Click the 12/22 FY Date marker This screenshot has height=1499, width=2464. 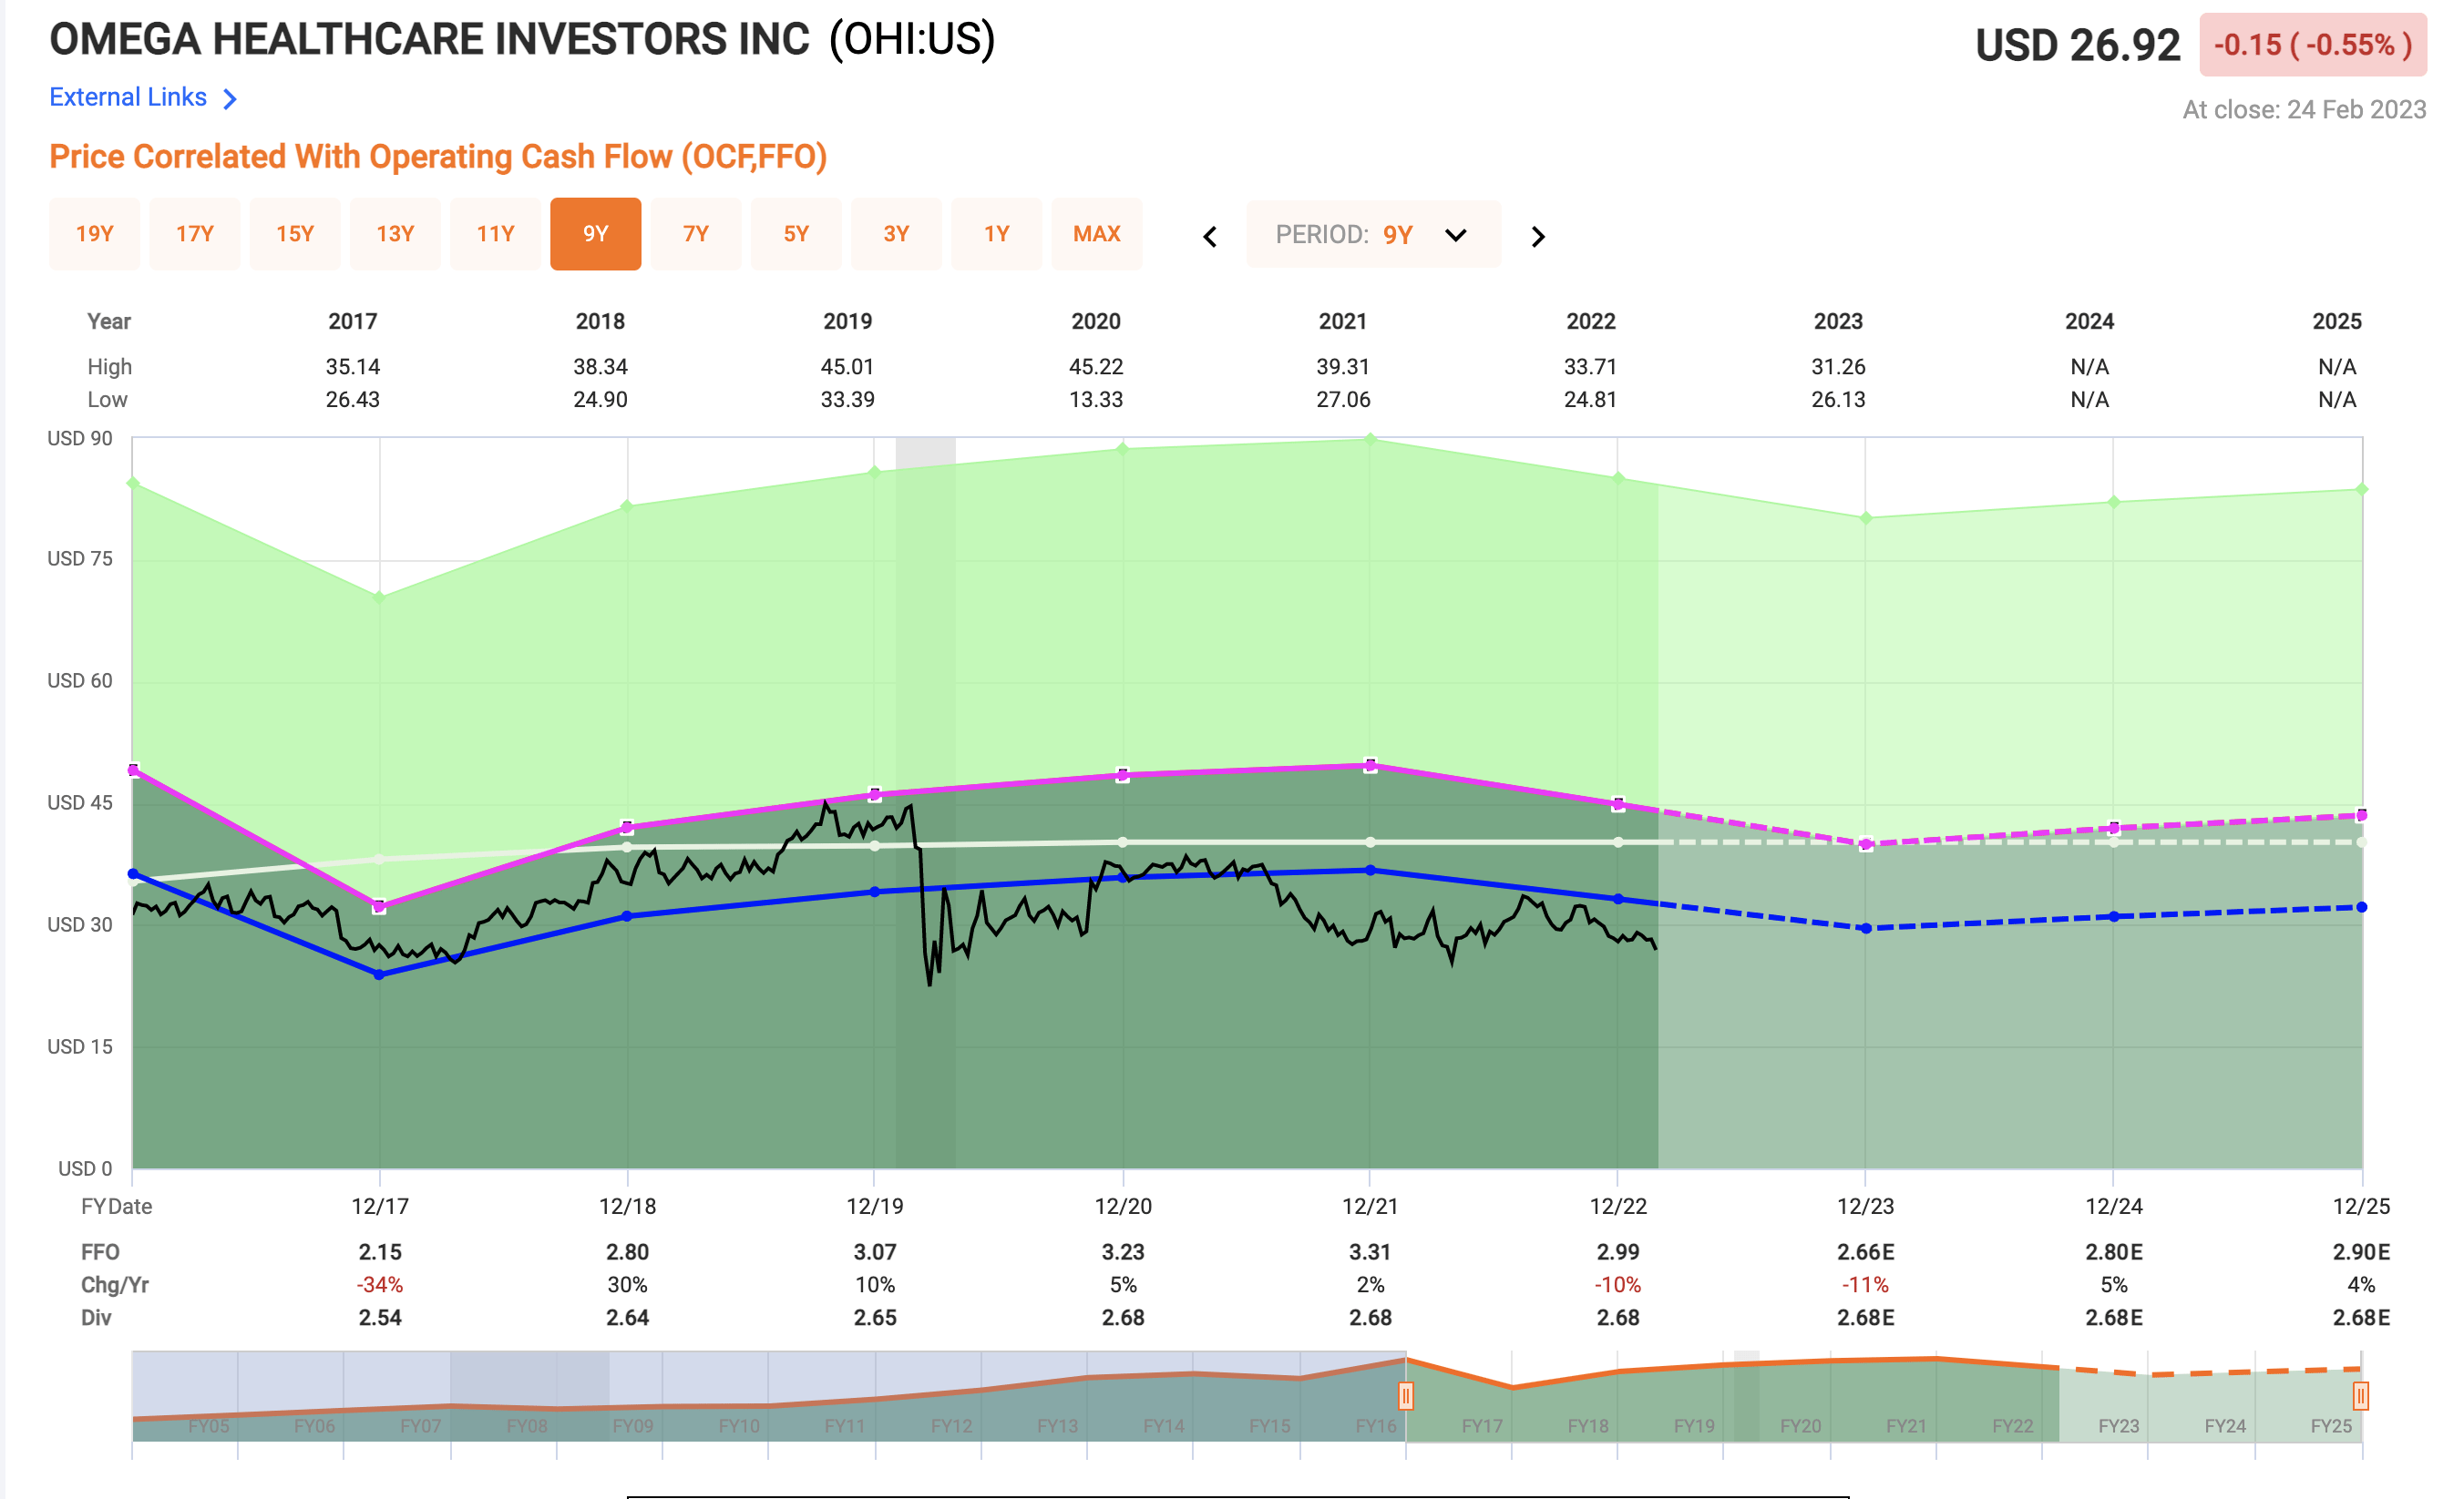coord(1618,1206)
